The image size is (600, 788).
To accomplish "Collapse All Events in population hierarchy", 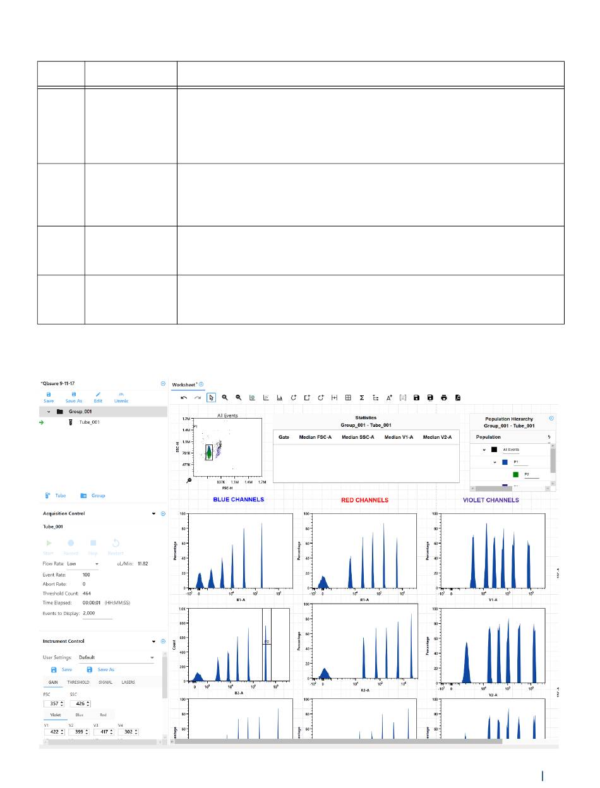I will (x=484, y=450).
